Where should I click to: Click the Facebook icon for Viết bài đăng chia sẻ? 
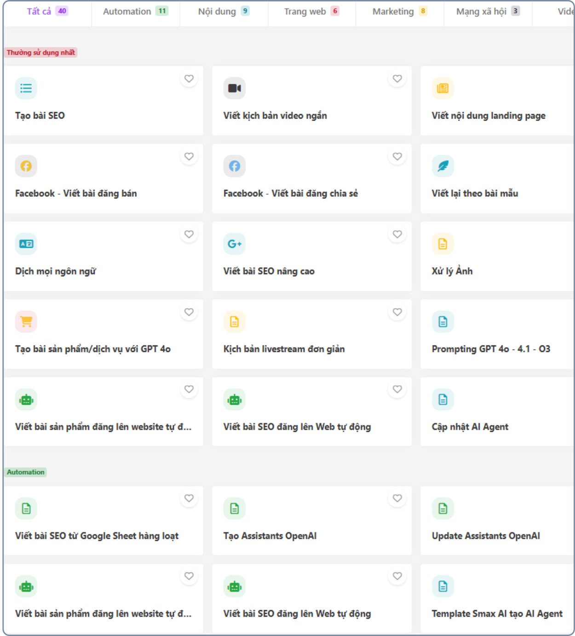pyautogui.click(x=235, y=166)
